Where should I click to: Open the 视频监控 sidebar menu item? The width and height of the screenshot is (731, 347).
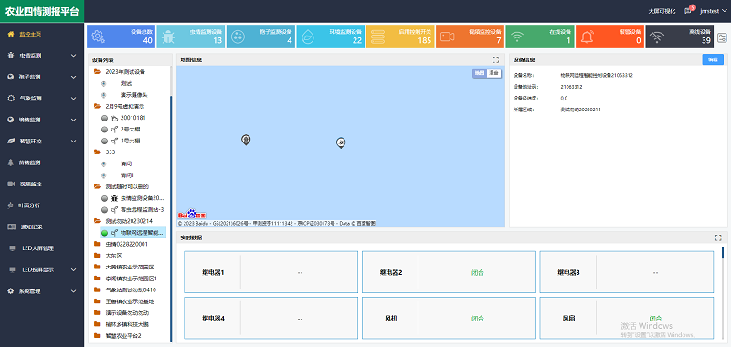(x=42, y=184)
